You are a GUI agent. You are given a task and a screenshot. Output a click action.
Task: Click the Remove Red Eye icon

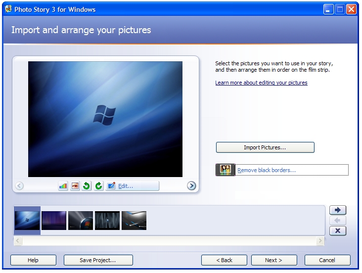pos(75,186)
